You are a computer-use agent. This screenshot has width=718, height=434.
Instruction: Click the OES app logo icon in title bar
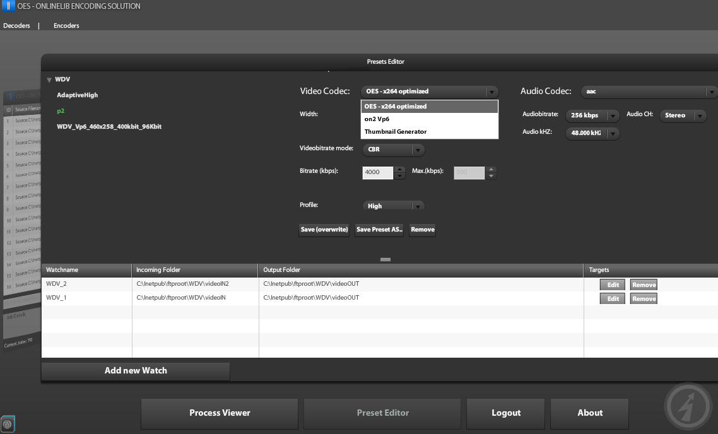[x=9, y=6]
